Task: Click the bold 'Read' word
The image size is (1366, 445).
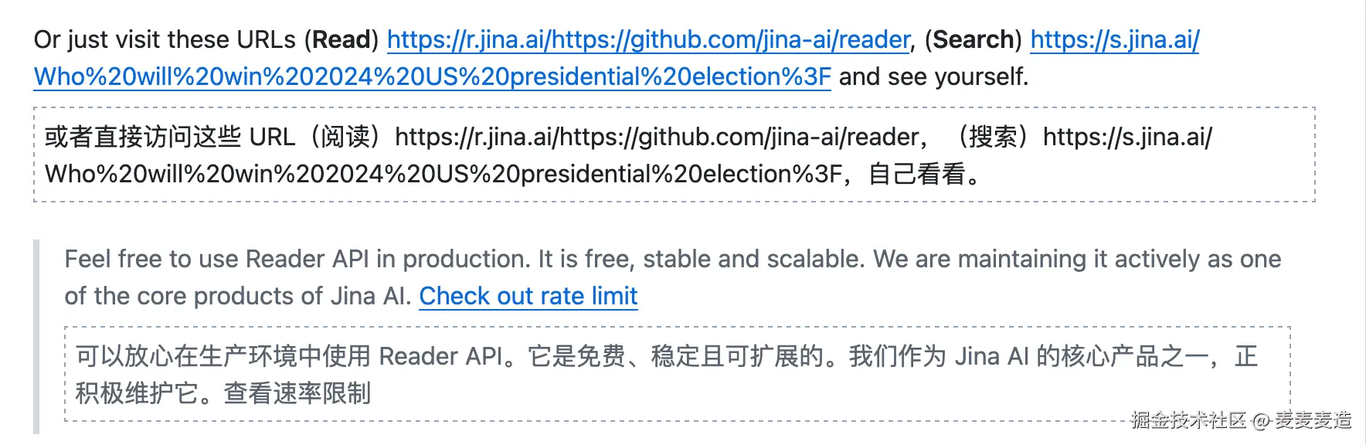Action: [341, 39]
